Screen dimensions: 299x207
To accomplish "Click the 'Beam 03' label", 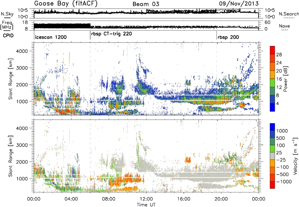I will point(146,4).
